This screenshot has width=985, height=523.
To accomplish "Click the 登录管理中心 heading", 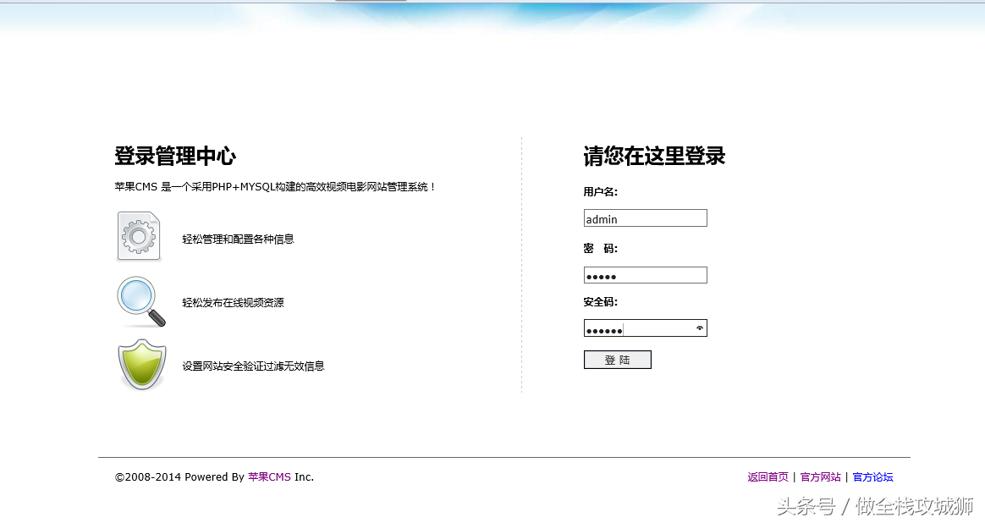I will pos(175,157).
